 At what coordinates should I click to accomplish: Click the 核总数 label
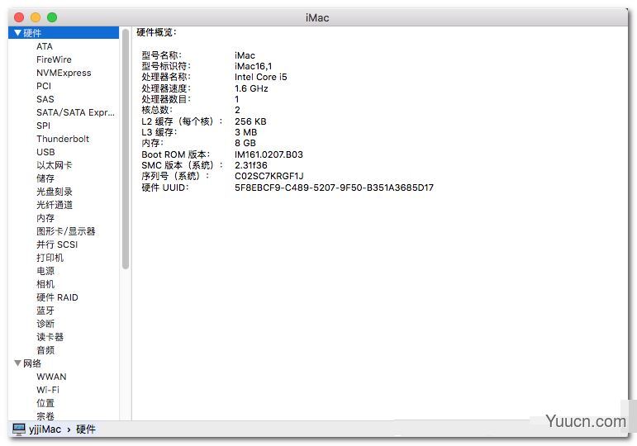pyautogui.click(x=157, y=110)
